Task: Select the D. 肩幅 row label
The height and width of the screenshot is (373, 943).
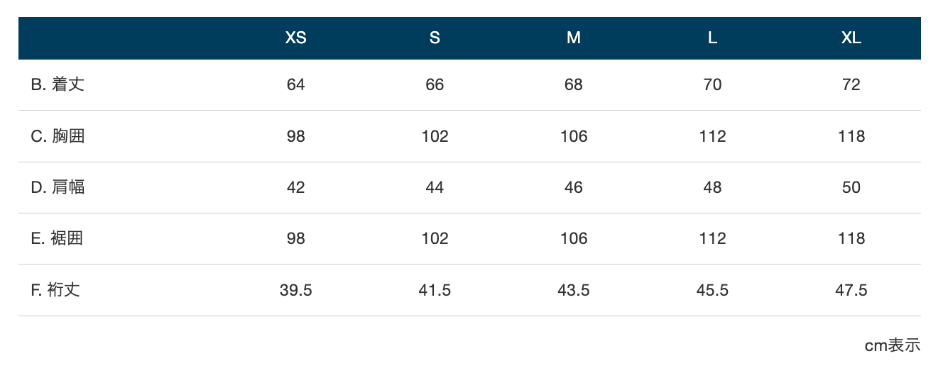Action: pos(58,187)
